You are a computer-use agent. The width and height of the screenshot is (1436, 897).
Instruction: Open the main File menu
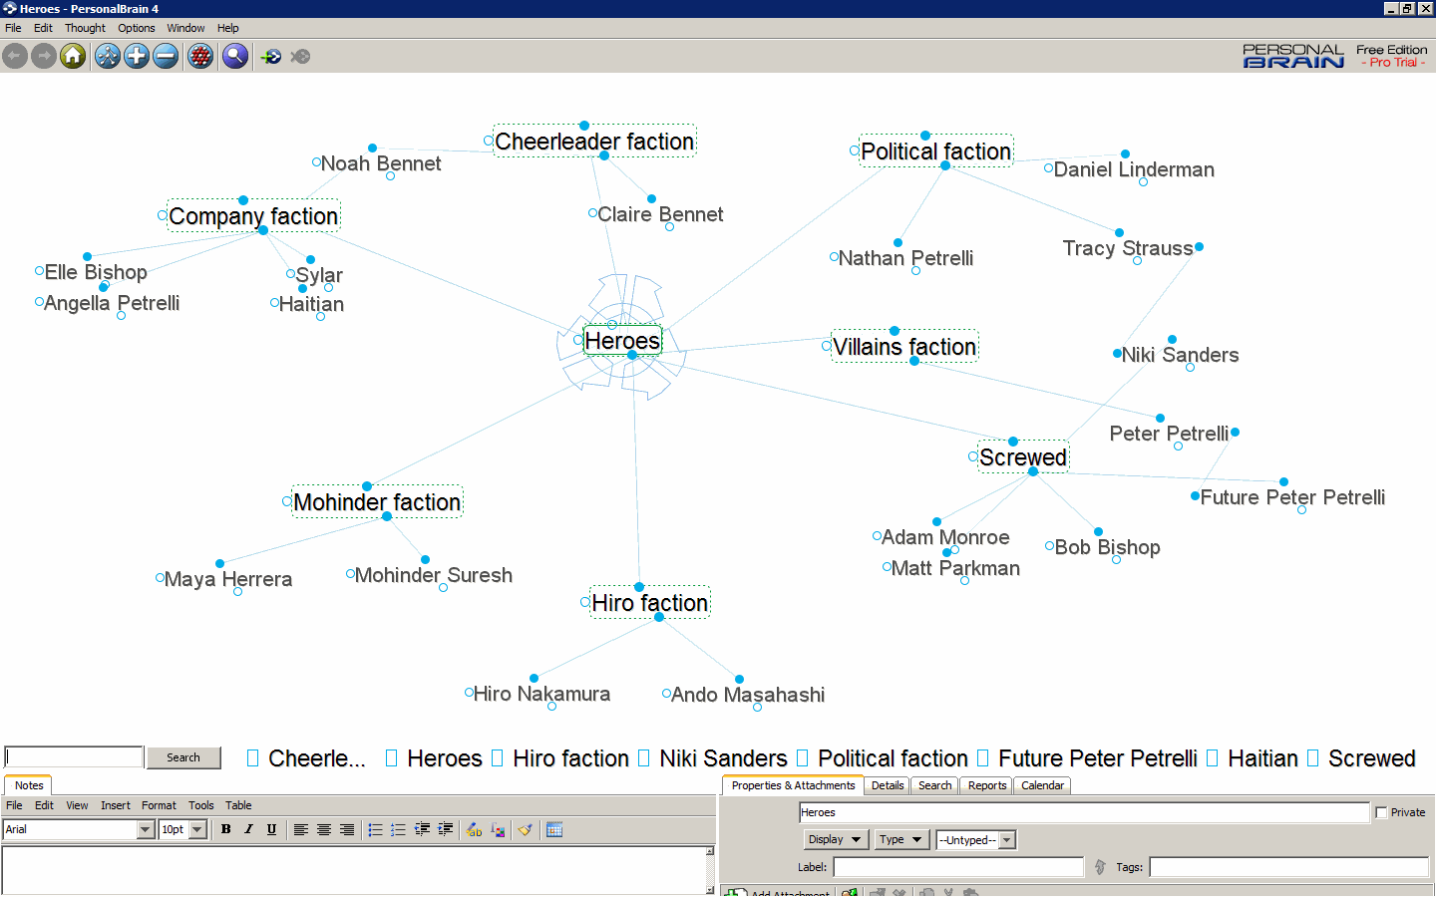pyautogui.click(x=13, y=28)
